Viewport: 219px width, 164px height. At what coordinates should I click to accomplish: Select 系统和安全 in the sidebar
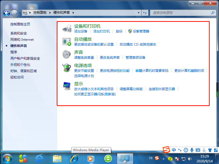19,33
